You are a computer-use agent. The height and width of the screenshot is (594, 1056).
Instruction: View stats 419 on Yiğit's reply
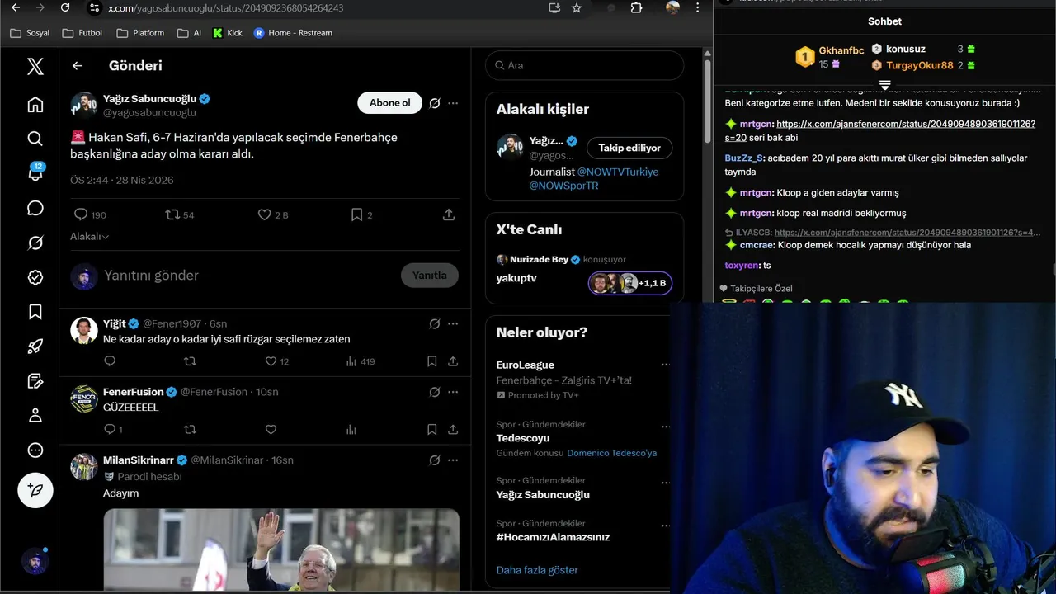click(361, 361)
